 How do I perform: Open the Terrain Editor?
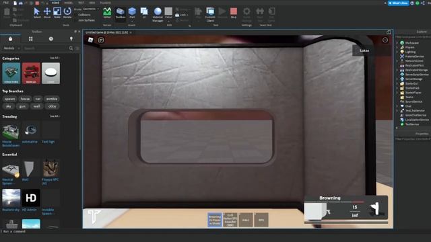click(107, 13)
